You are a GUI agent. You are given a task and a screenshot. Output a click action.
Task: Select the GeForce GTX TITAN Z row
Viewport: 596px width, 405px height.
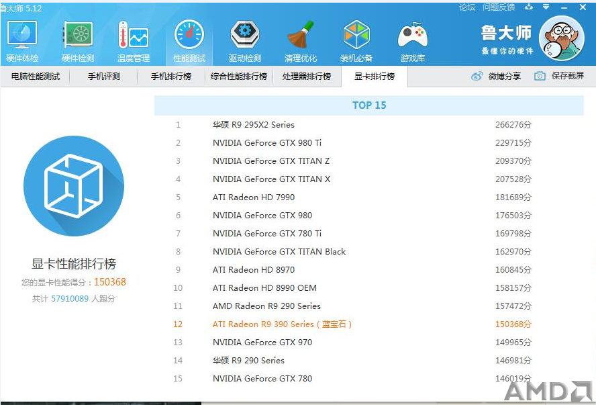pos(369,161)
